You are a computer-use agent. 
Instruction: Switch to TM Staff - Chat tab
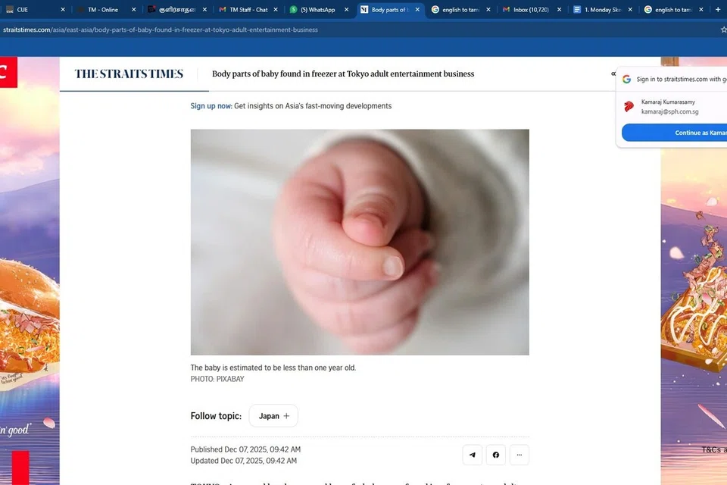(248, 10)
